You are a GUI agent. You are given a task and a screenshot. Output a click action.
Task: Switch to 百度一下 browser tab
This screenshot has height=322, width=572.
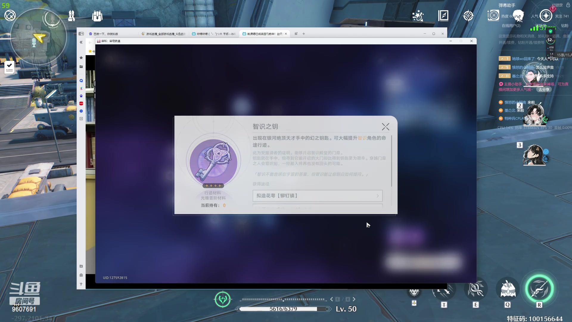point(112,34)
